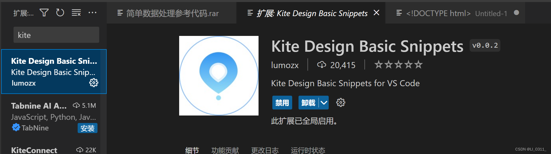Open manage gear for Kite Design list item
Screen dimensions: 551x154
[x=94, y=83]
